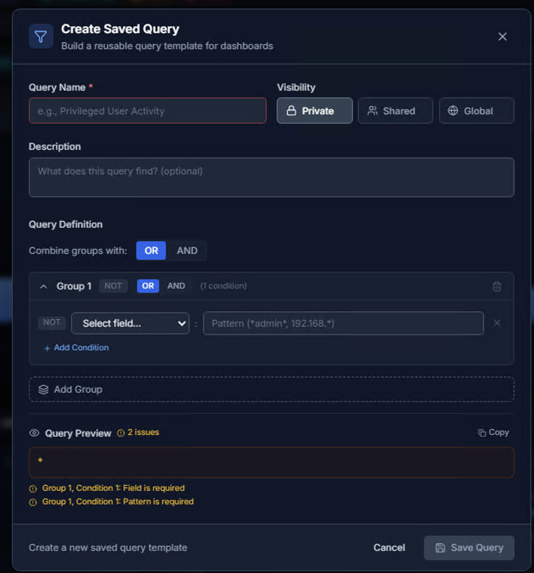Select the Private visibility option
Image resolution: width=534 pixels, height=573 pixels.
pos(314,110)
